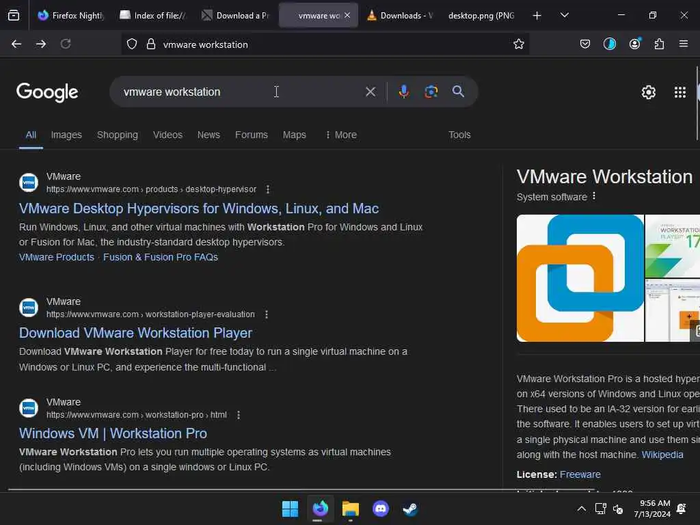Open Download VMware Workstation Player link
The width and height of the screenshot is (700, 525).
point(136,333)
